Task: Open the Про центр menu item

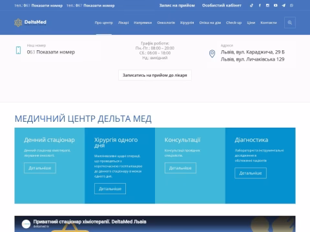Action: 104,23
